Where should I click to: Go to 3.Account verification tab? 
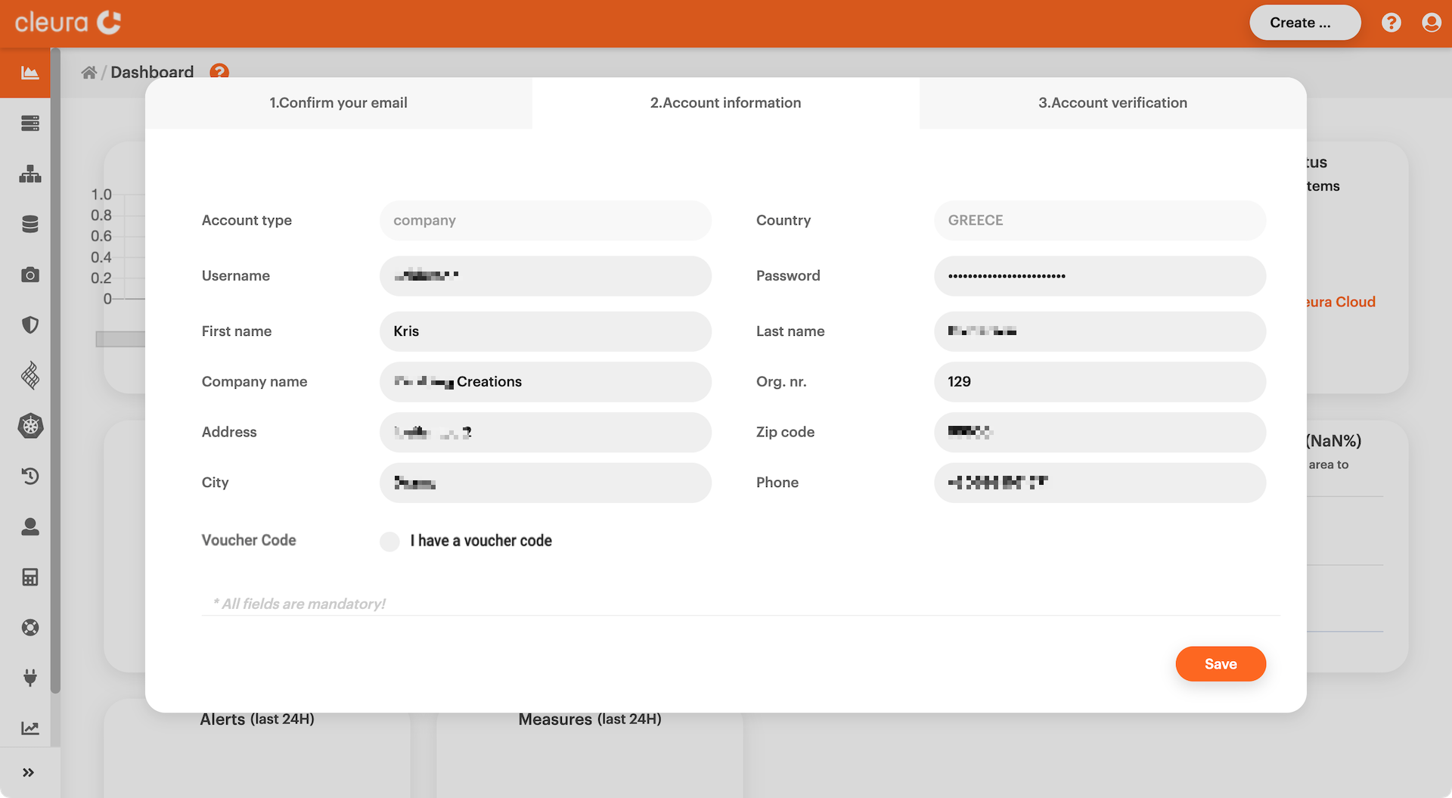coord(1112,103)
